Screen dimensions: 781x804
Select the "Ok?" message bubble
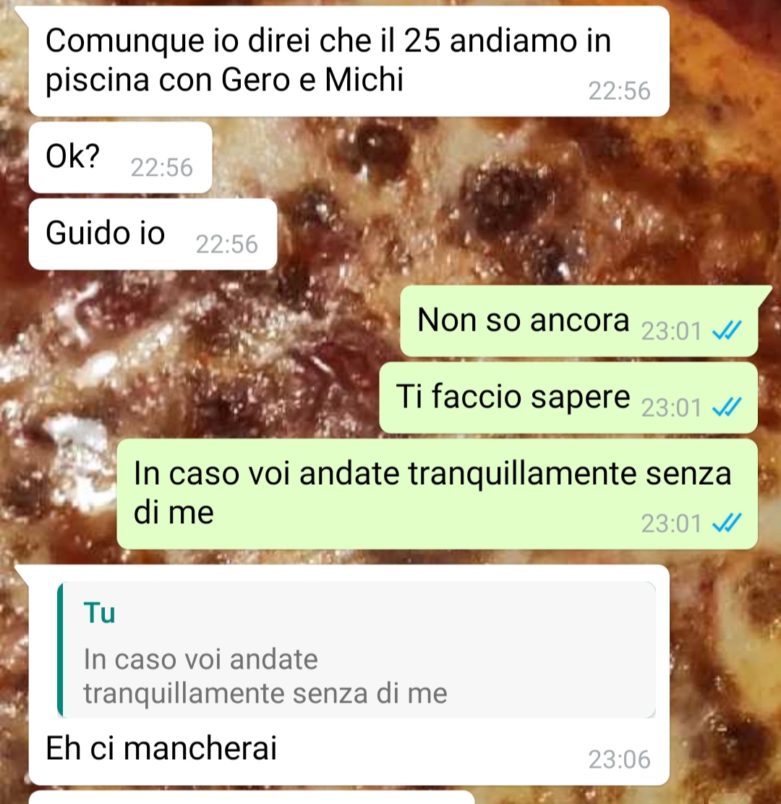click(x=121, y=158)
